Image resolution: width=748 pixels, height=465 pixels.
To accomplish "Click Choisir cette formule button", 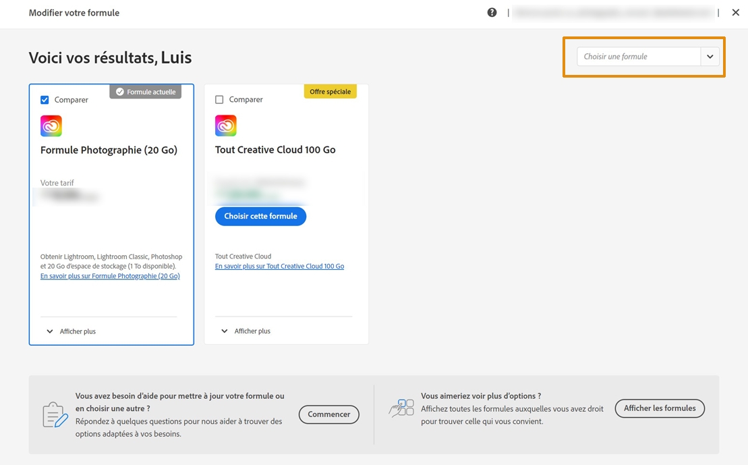I will tap(260, 216).
